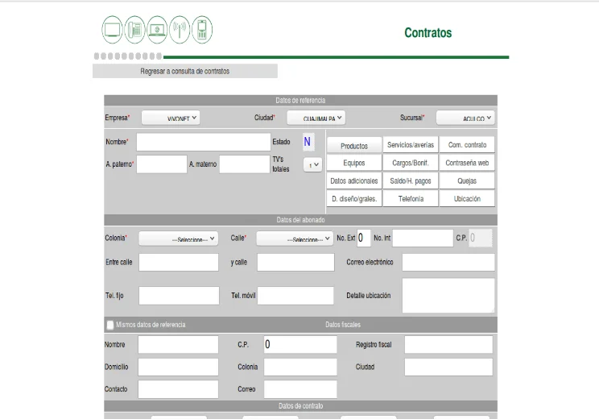Click the y calle field
This screenshot has width=599, height=419.
tap(295, 262)
